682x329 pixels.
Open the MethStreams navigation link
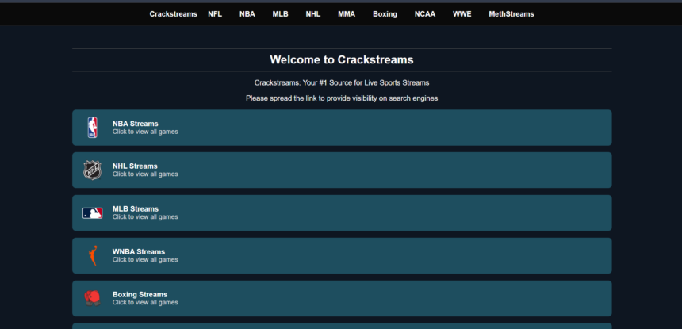pyautogui.click(x=511, y=14)
